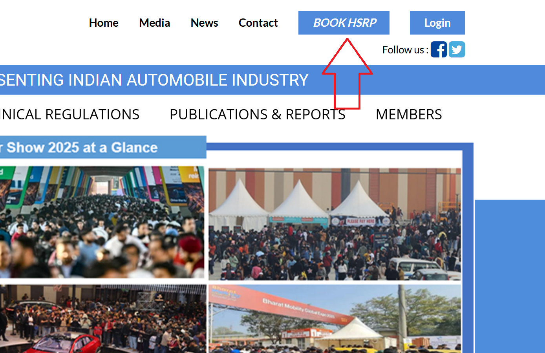The image size is (545, 353).
Task: Open the Contact page
Action: click(x=258, y=23)
